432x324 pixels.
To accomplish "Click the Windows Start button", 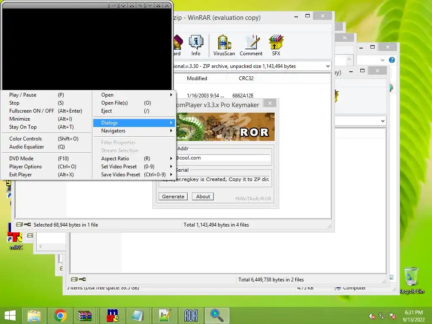I will (10, 316).
